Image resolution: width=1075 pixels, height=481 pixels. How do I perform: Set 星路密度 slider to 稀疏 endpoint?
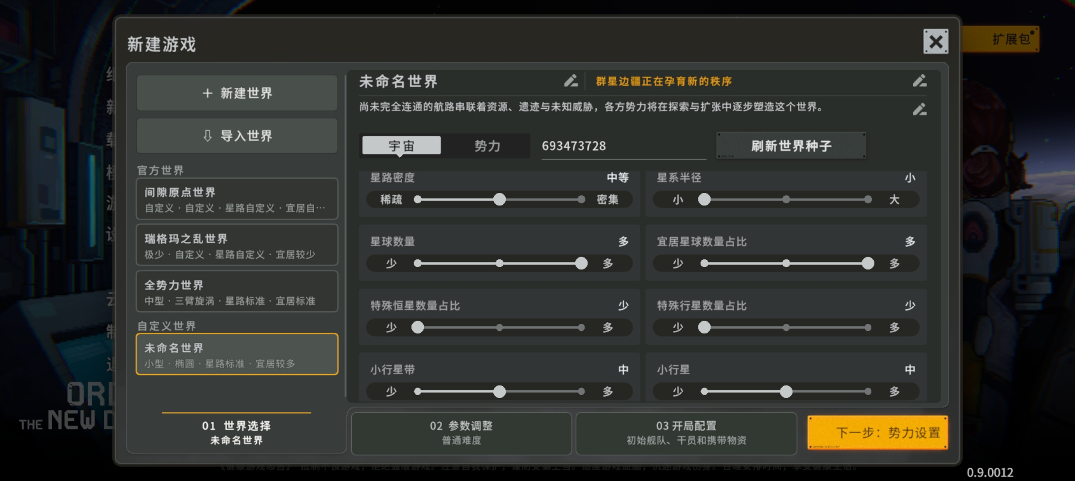pos(418,199)
